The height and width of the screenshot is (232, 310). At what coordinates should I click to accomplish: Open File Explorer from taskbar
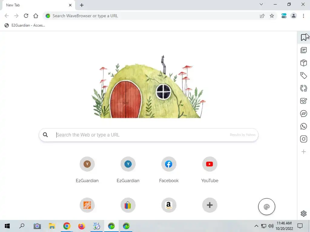(52, 226)
